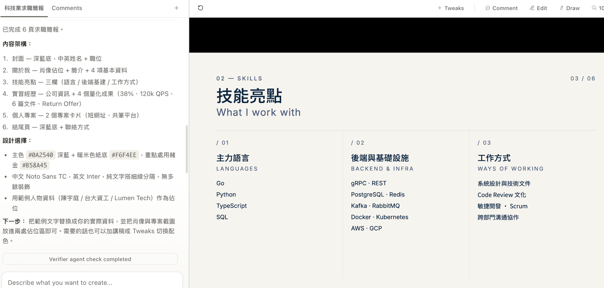Click the 封面 — 深藍底 list item
This screenshot has height=288, width=604.
[x=57, y=59]
